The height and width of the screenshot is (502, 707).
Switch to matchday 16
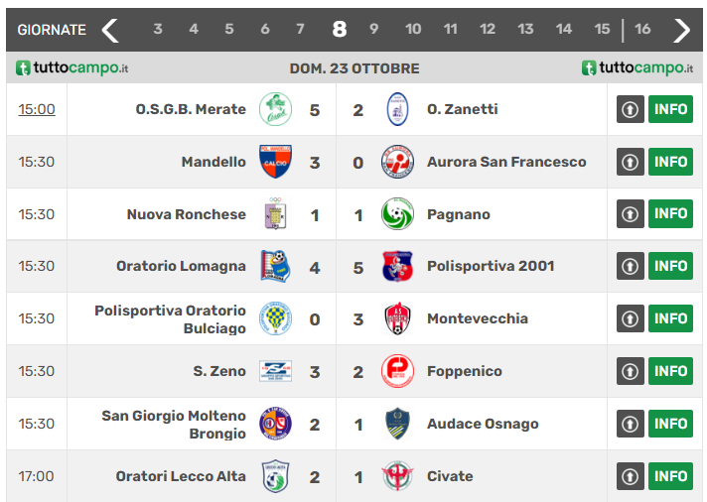coord(642,30)
